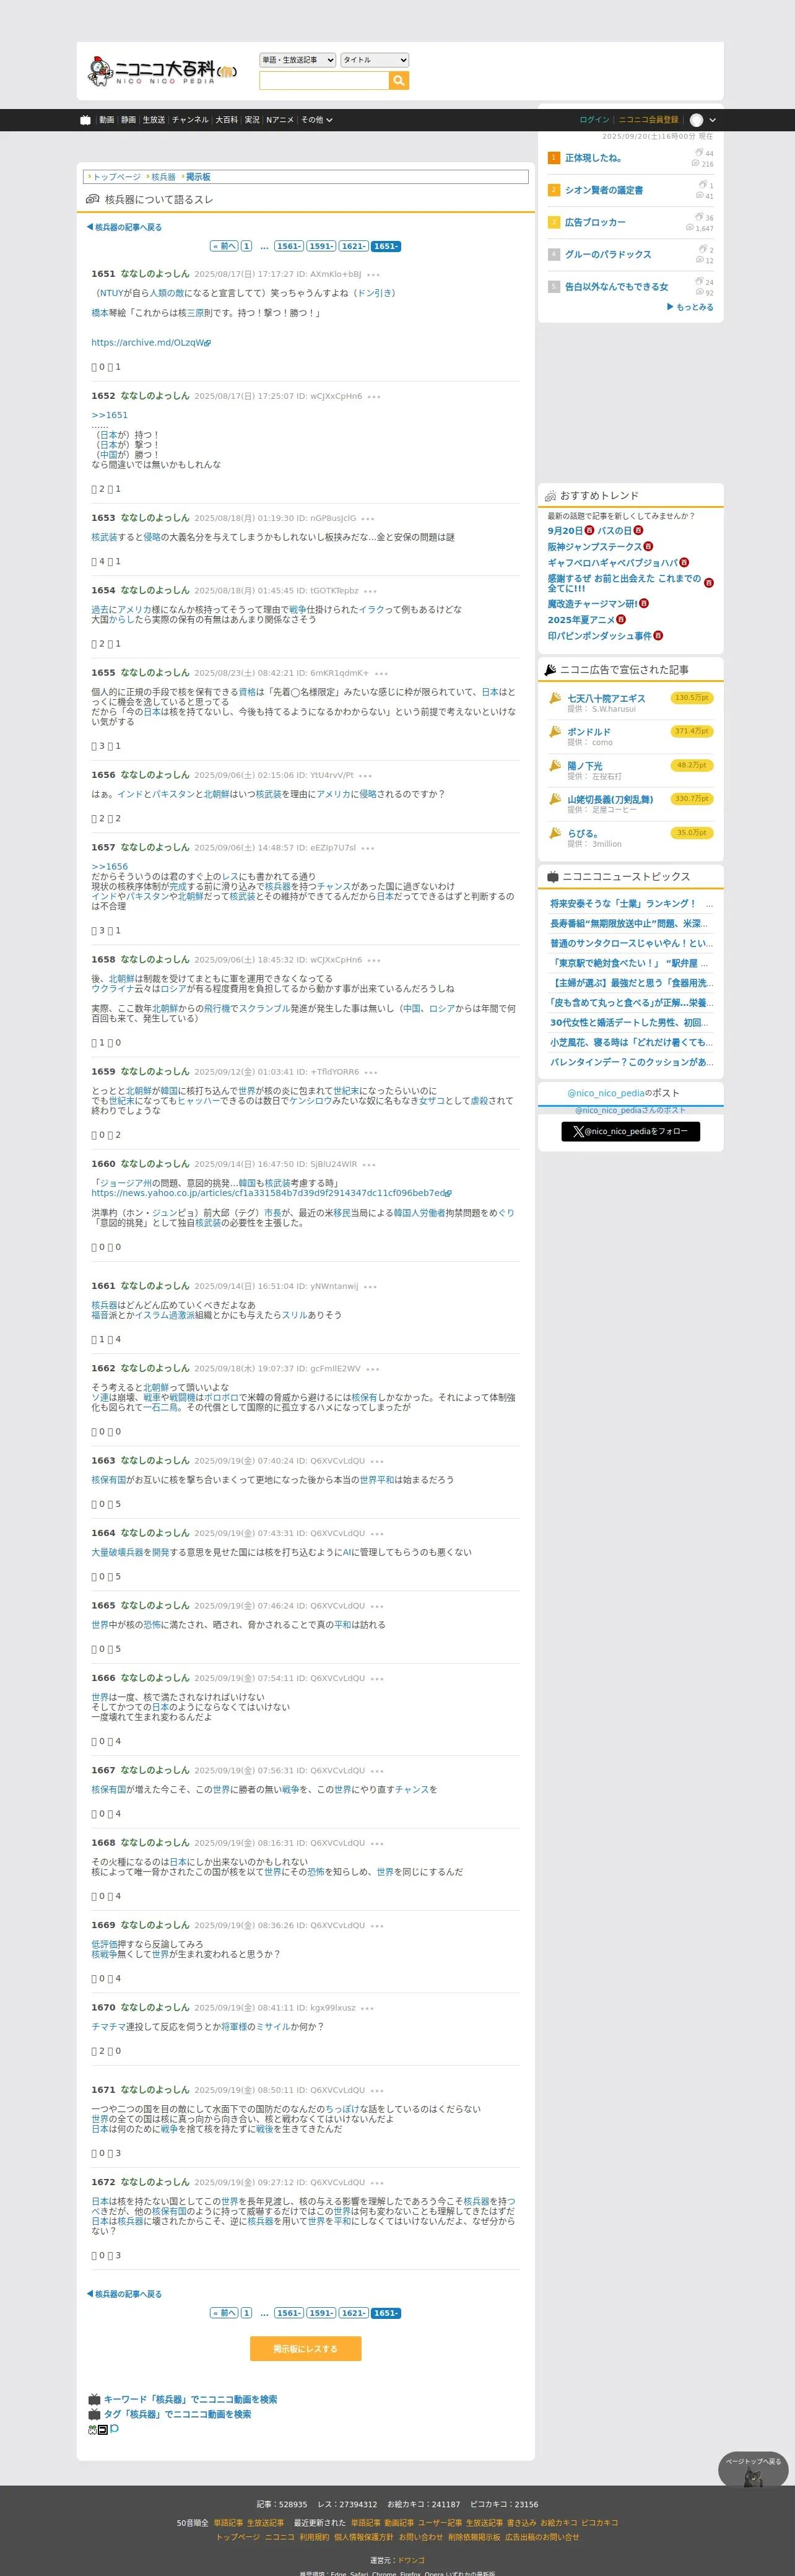Click the '...' menu icon on post 1660
Screen dimensions: 795x2576
(369, 1164)
